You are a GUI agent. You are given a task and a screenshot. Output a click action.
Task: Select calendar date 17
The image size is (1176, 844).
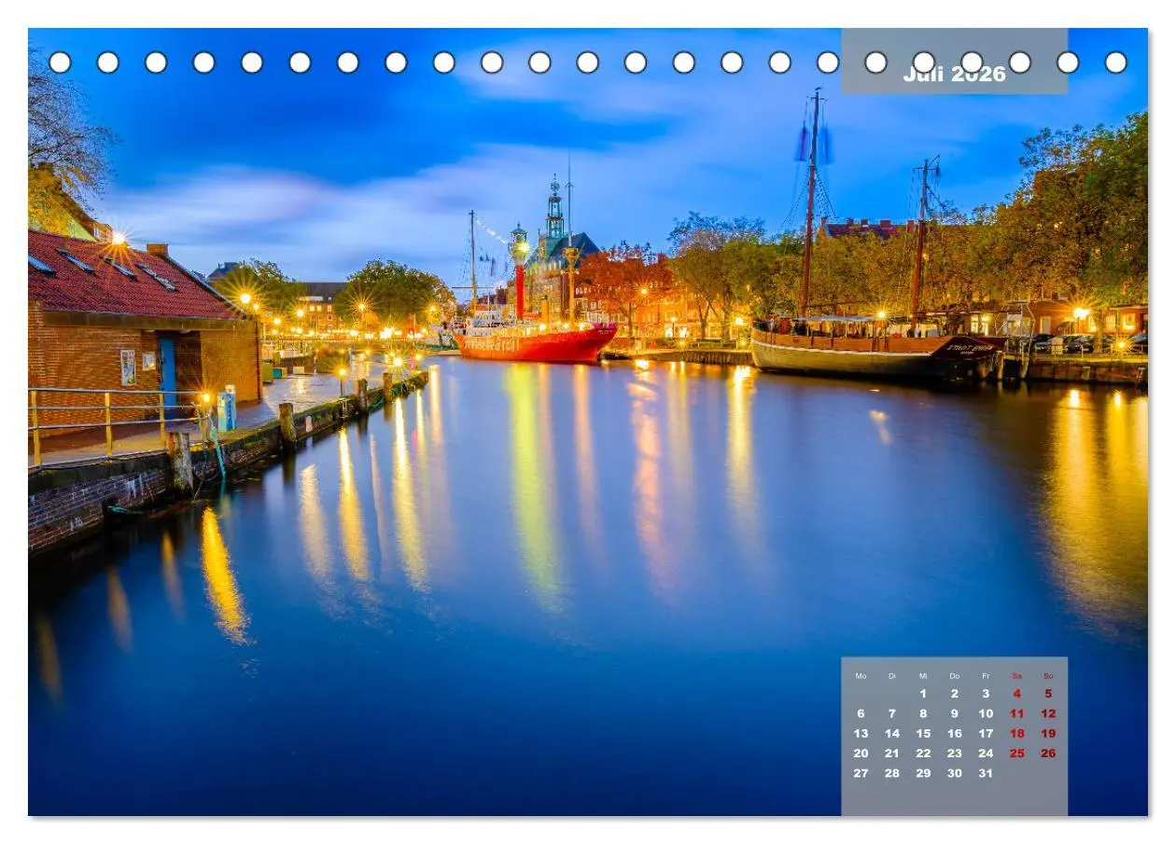coord(986,734)
